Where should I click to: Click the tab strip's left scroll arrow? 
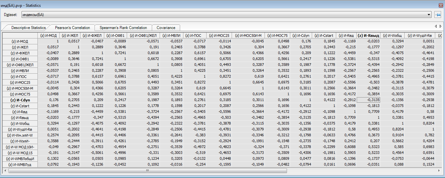436,26
